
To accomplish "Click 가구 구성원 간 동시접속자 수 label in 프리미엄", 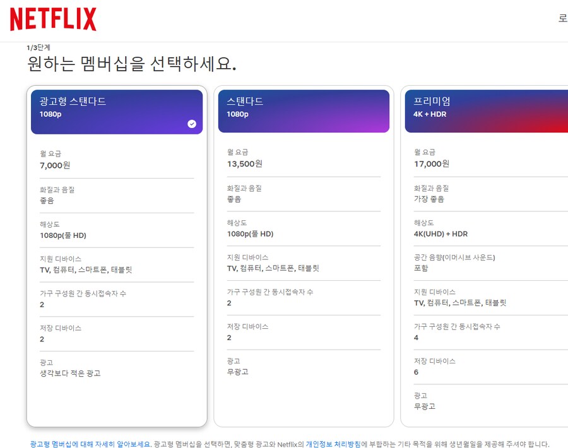I will (x=457, y=327).
